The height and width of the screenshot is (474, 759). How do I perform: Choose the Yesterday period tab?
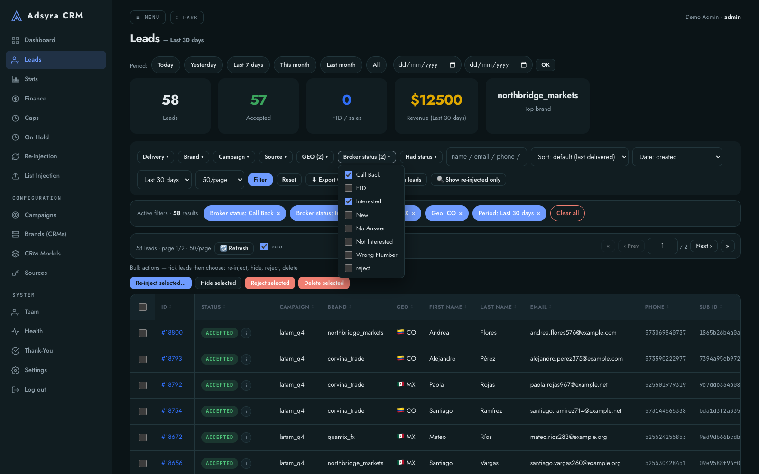(x=204, y=65)
